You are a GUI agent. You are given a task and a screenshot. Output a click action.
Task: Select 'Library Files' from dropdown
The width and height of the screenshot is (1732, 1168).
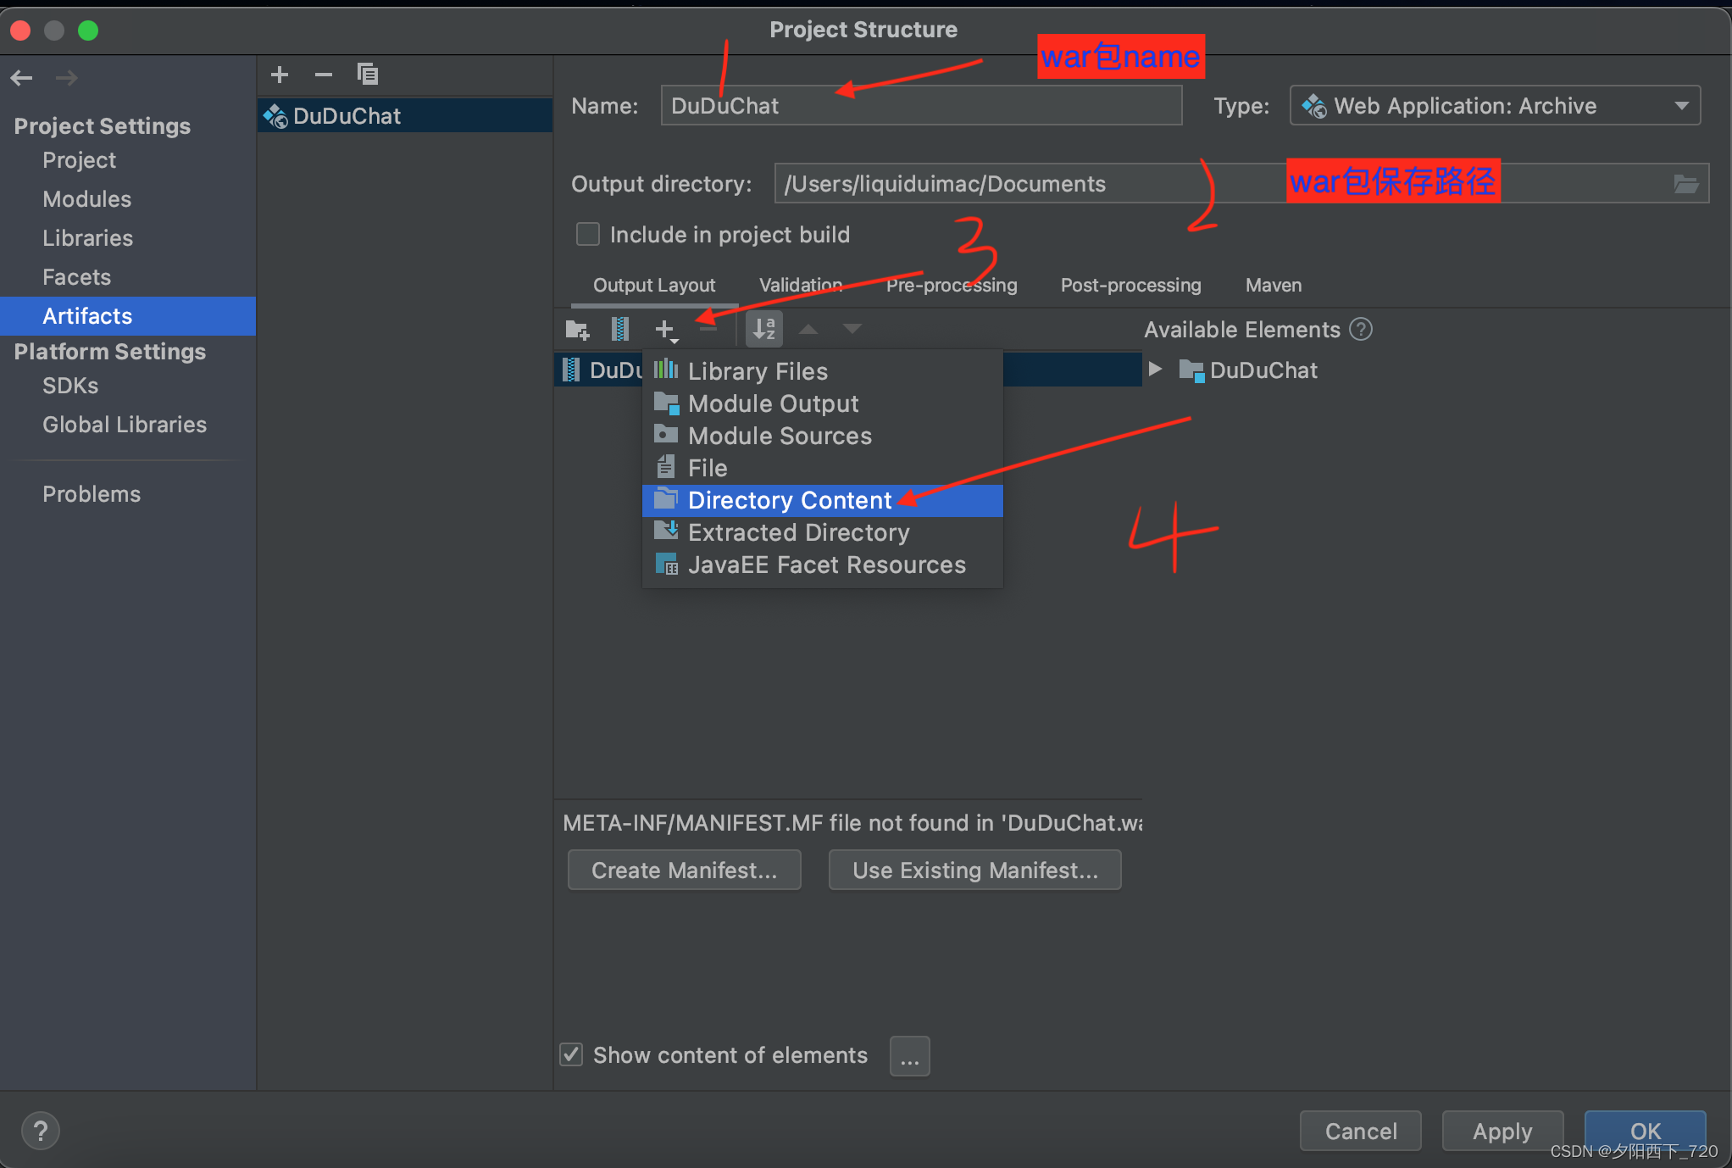pos(758,370)
